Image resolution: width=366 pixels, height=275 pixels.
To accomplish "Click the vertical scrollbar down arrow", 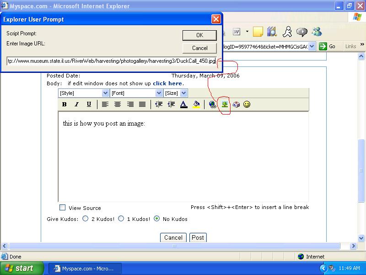I will click(361, 238).
